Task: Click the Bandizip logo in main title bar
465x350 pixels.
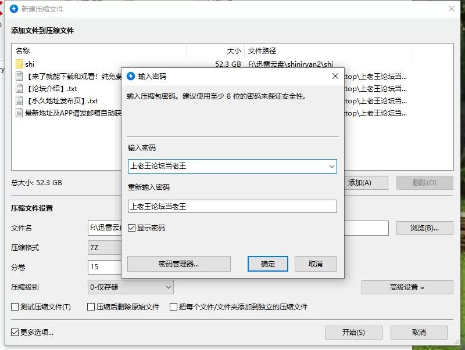Action: [x=14, y=9]
